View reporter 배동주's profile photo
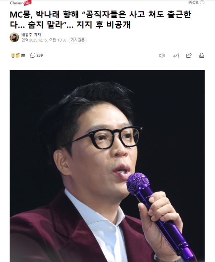The image size is (215, 262). [14, 37]
